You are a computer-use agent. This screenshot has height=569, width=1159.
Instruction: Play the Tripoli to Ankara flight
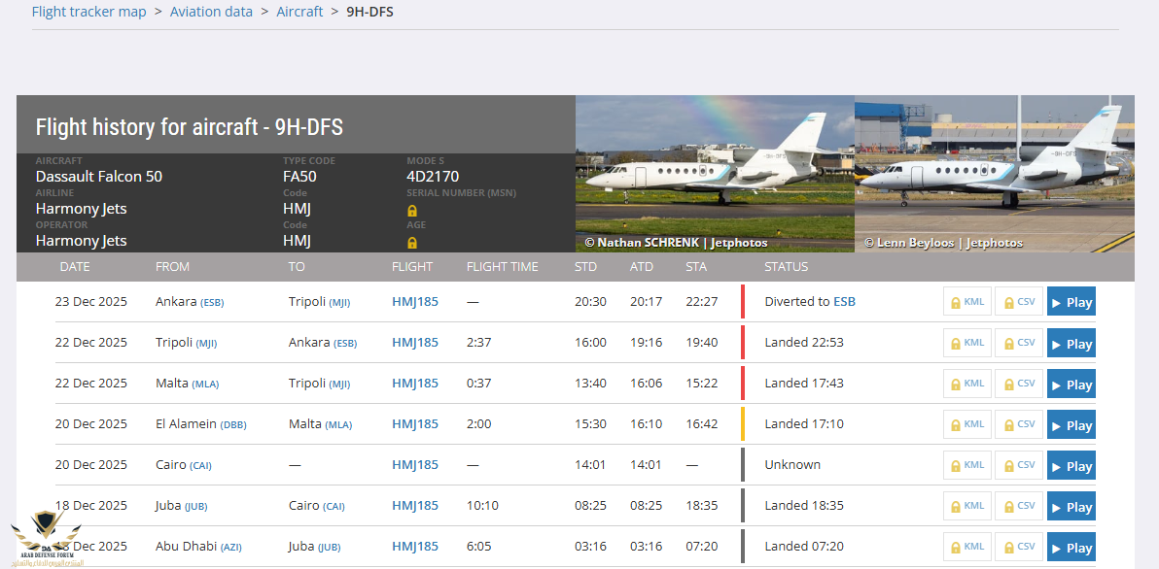(x=1071, y=344)
